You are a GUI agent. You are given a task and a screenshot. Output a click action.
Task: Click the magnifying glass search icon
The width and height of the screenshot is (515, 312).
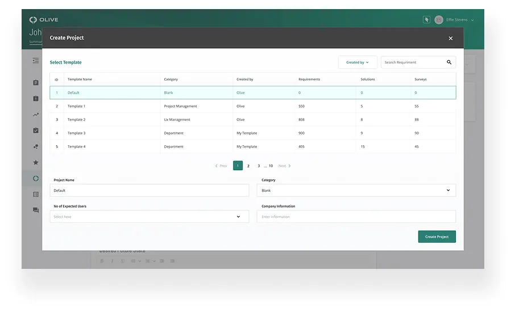tap(449, 62)
